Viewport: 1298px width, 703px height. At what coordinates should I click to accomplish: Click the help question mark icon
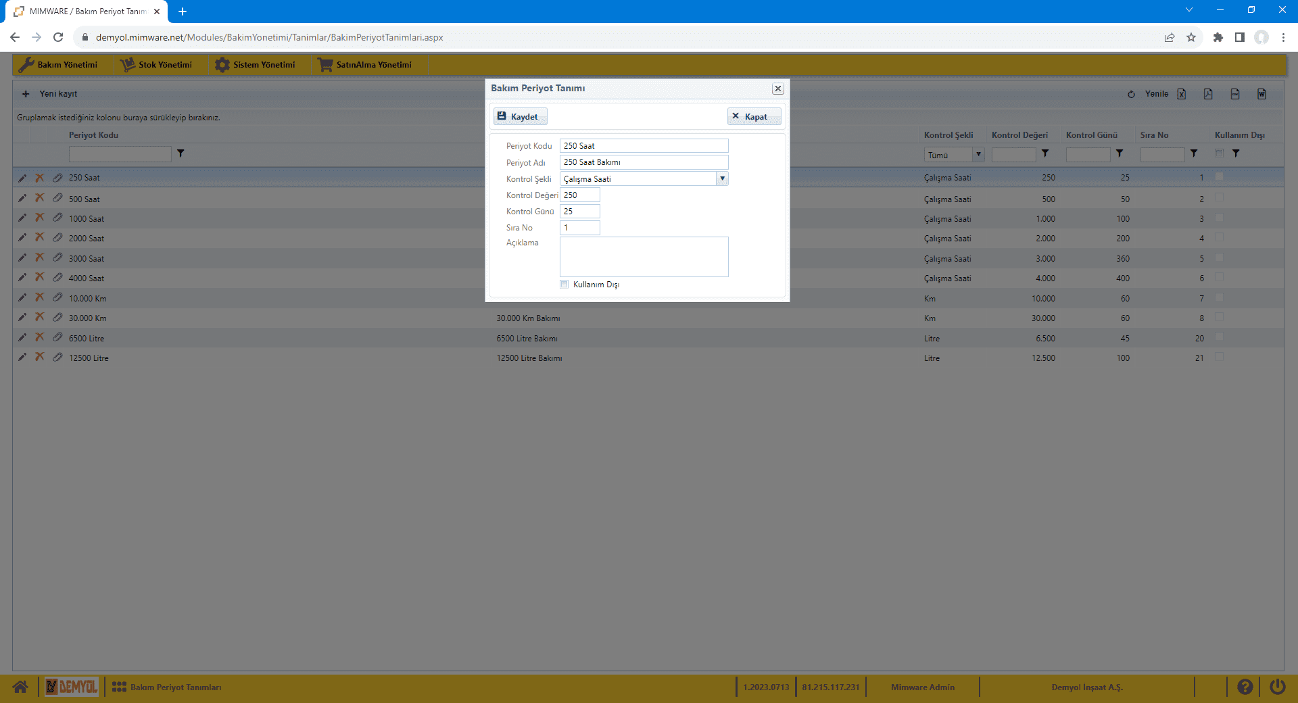coord(1245,687)
